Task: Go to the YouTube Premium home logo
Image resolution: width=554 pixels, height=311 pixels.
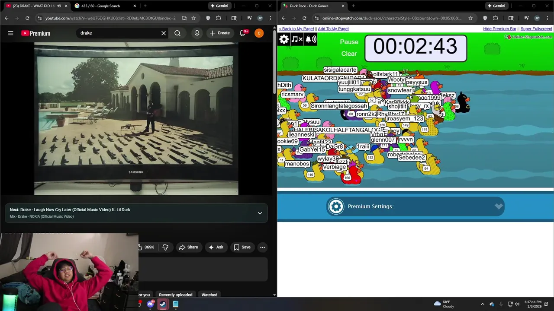Action: pyautogui.click(x=35, y=33)
